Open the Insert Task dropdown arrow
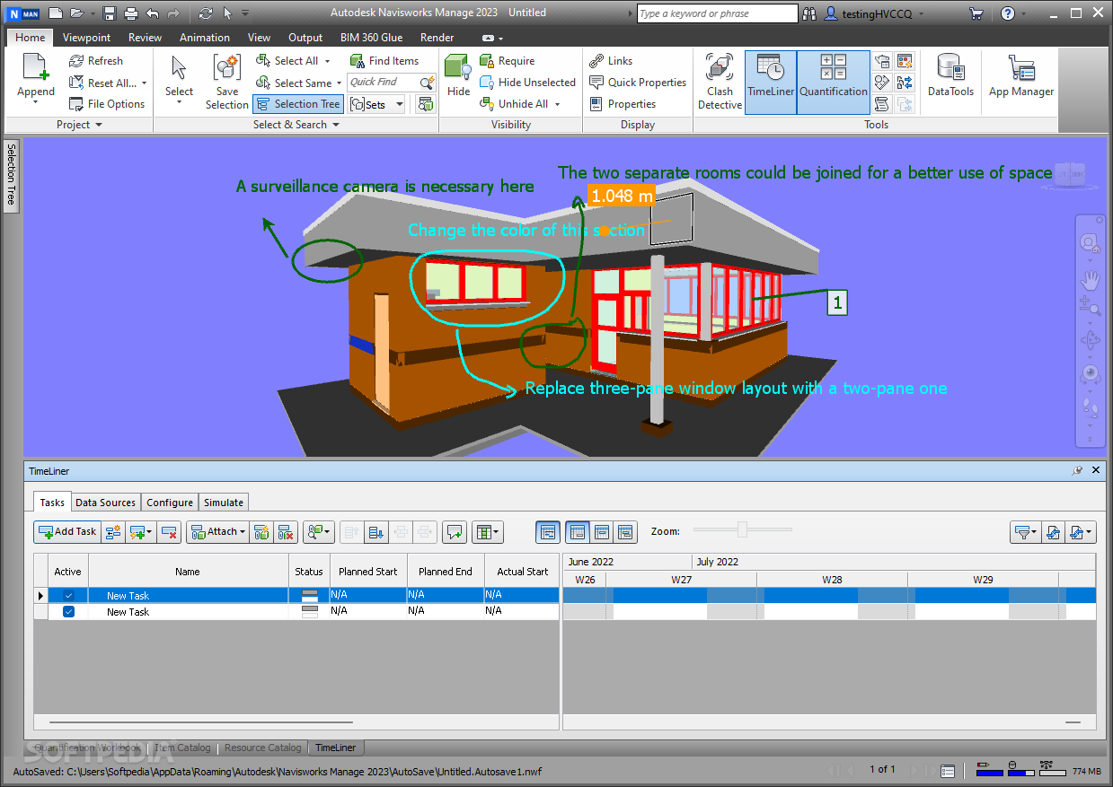Image resolution: width=1113 pixels, height=787 pixels. pos(150,532)
